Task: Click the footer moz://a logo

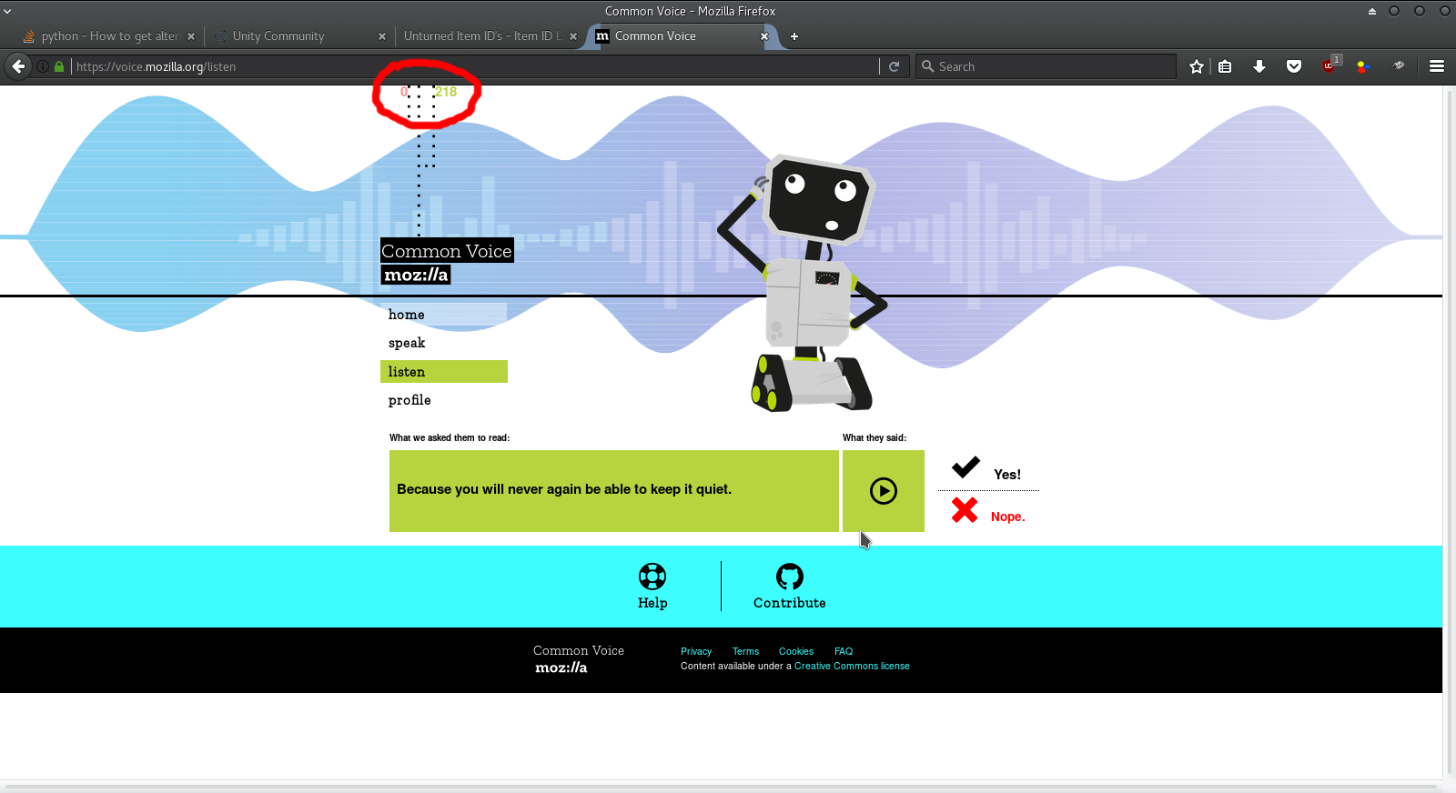Action: click(x=561, y=668)
